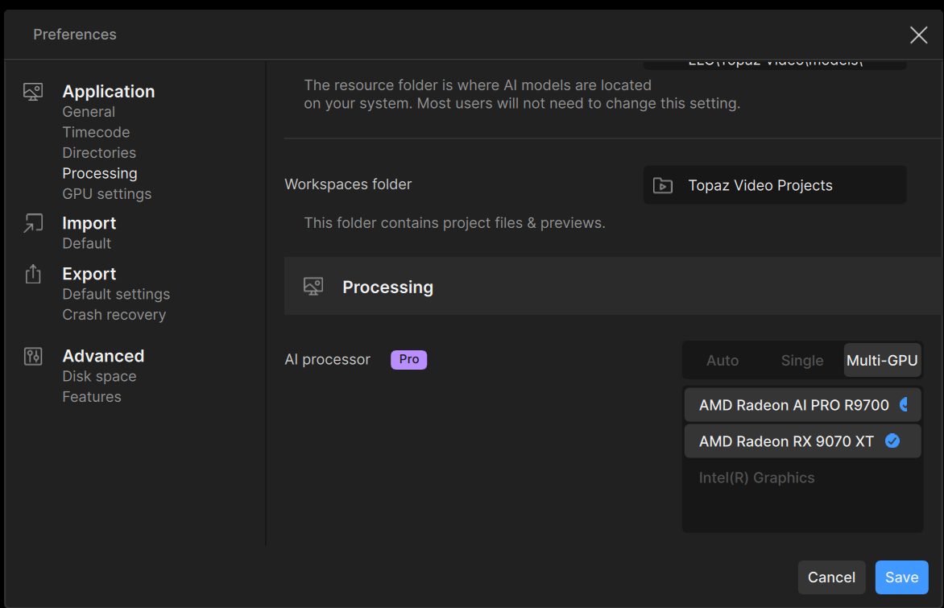Open the GPU settings section
The image size is (944, 608).
tap(107, 194)
